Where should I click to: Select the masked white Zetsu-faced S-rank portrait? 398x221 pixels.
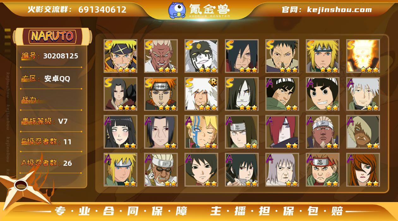point(201,56)
